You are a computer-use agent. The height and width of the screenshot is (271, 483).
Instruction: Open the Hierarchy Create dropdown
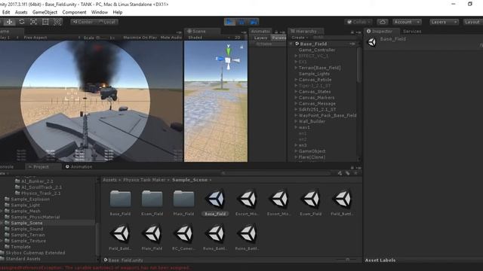pos(300,38)
